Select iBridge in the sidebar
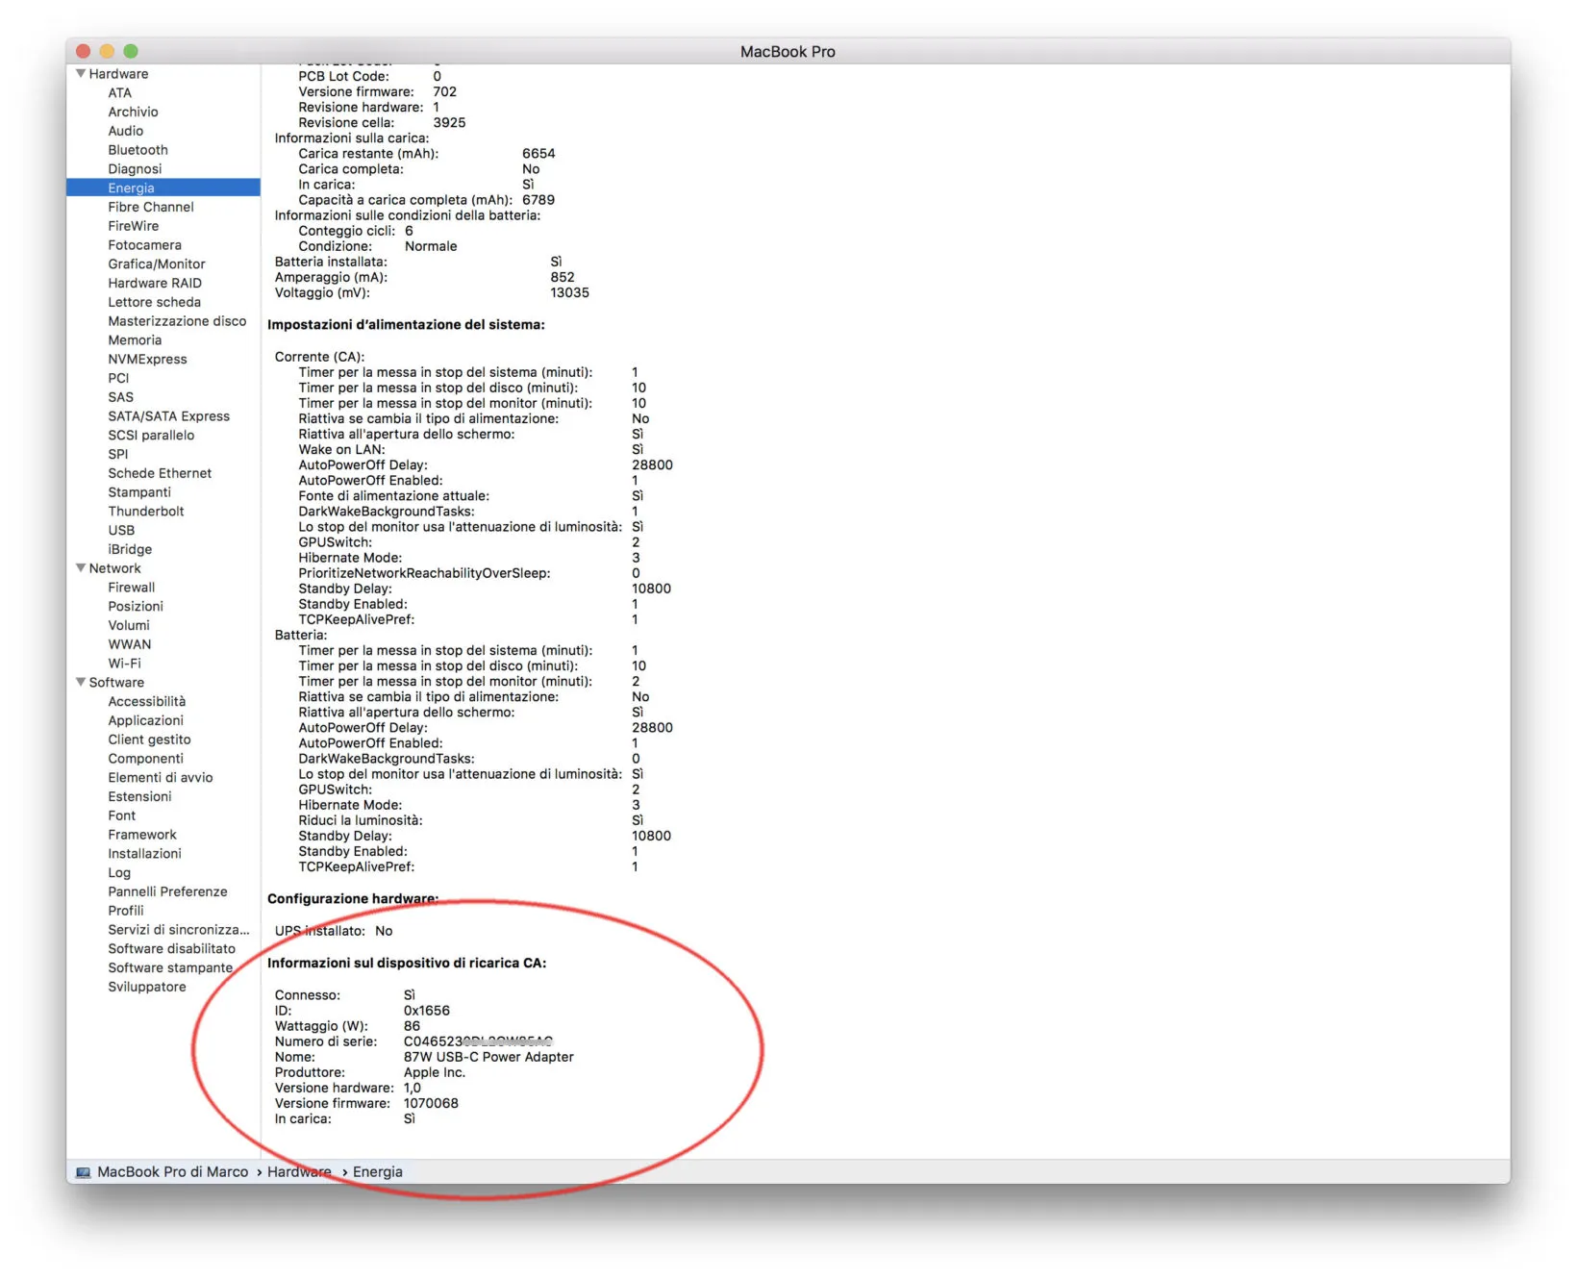The width and height of the screenshot is (1577, 1279). coord(130,550)
